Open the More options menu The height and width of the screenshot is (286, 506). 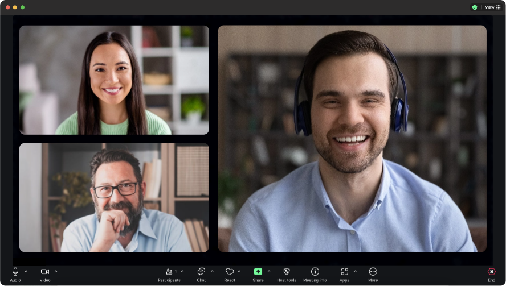coord(373,272)
